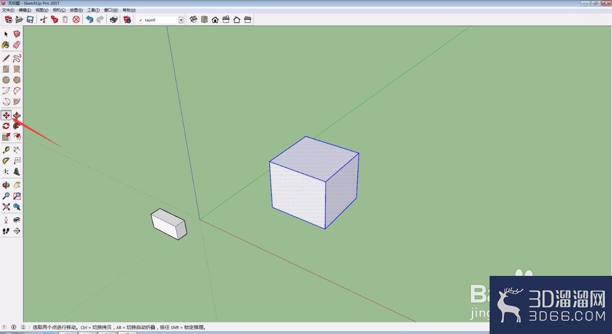Select the Zoom magnifier tool
612x334 pixels.
pos(6,196)
